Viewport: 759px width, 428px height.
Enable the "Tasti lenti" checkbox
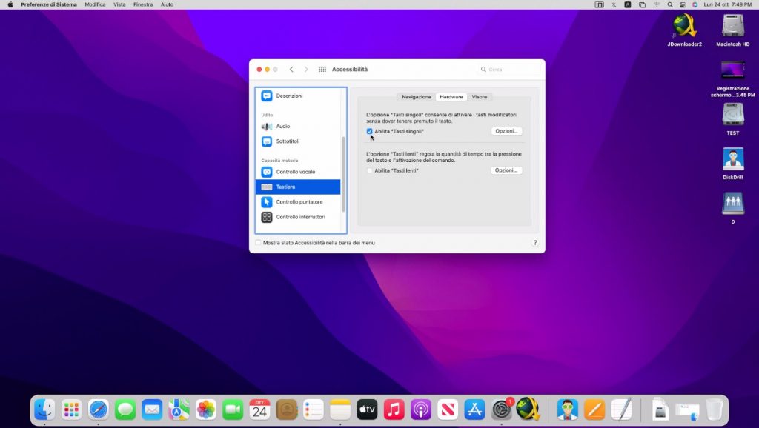click(x=370, y=170)
